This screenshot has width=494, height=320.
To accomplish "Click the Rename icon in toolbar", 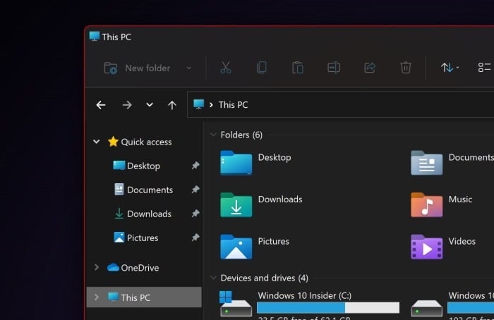I will pos(334,68).
